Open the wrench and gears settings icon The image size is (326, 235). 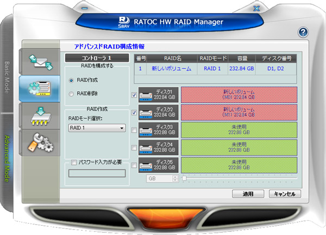pyautogui.click(x=41, y=142)
